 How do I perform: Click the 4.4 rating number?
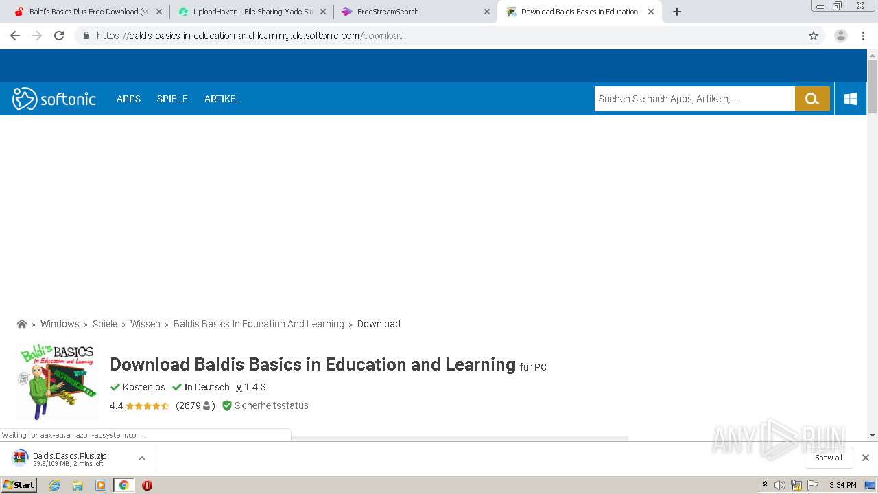coord(117,405)
